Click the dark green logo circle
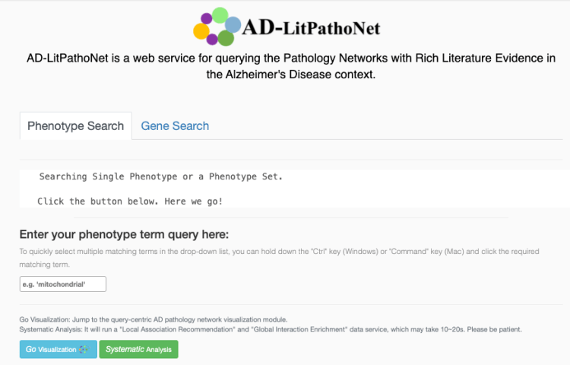This screenshot has width=570, height=365. (x=226, y=38)
